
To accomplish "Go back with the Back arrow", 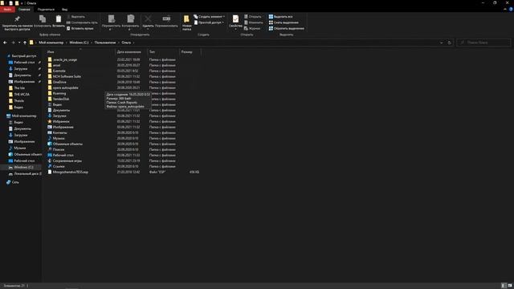I will pos(5,43).
